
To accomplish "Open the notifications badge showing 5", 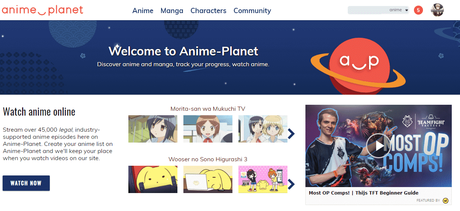I will tap(418, 10).
